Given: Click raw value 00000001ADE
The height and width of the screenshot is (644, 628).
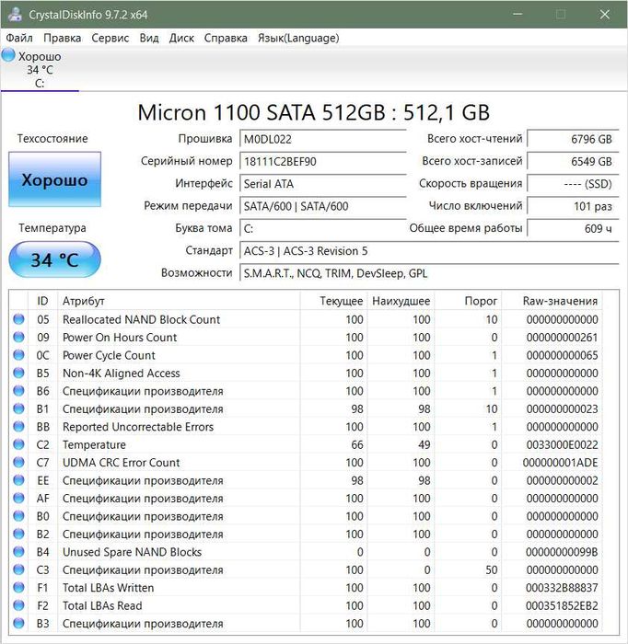Looking at the screenshot, I should click(x=560, y=463).
